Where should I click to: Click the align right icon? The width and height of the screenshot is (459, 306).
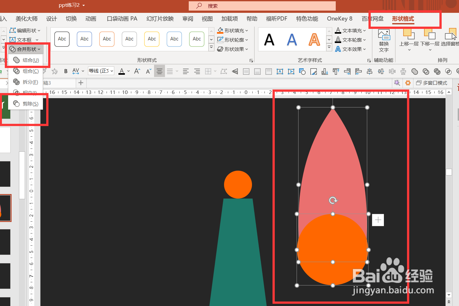click(x=347, y=71)
